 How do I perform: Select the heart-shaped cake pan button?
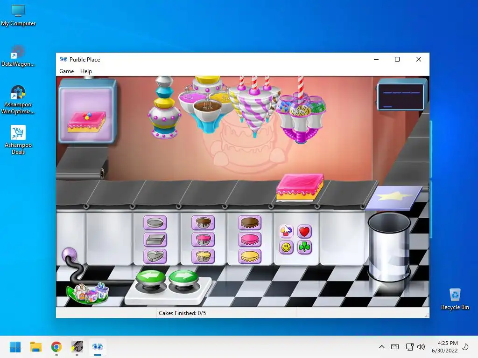pyautogui.click(x=155, y=256)
